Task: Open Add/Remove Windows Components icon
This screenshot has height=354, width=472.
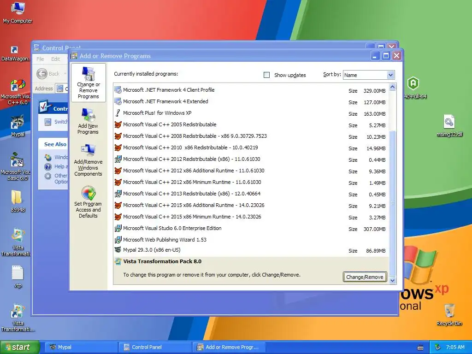Action: 88,160
